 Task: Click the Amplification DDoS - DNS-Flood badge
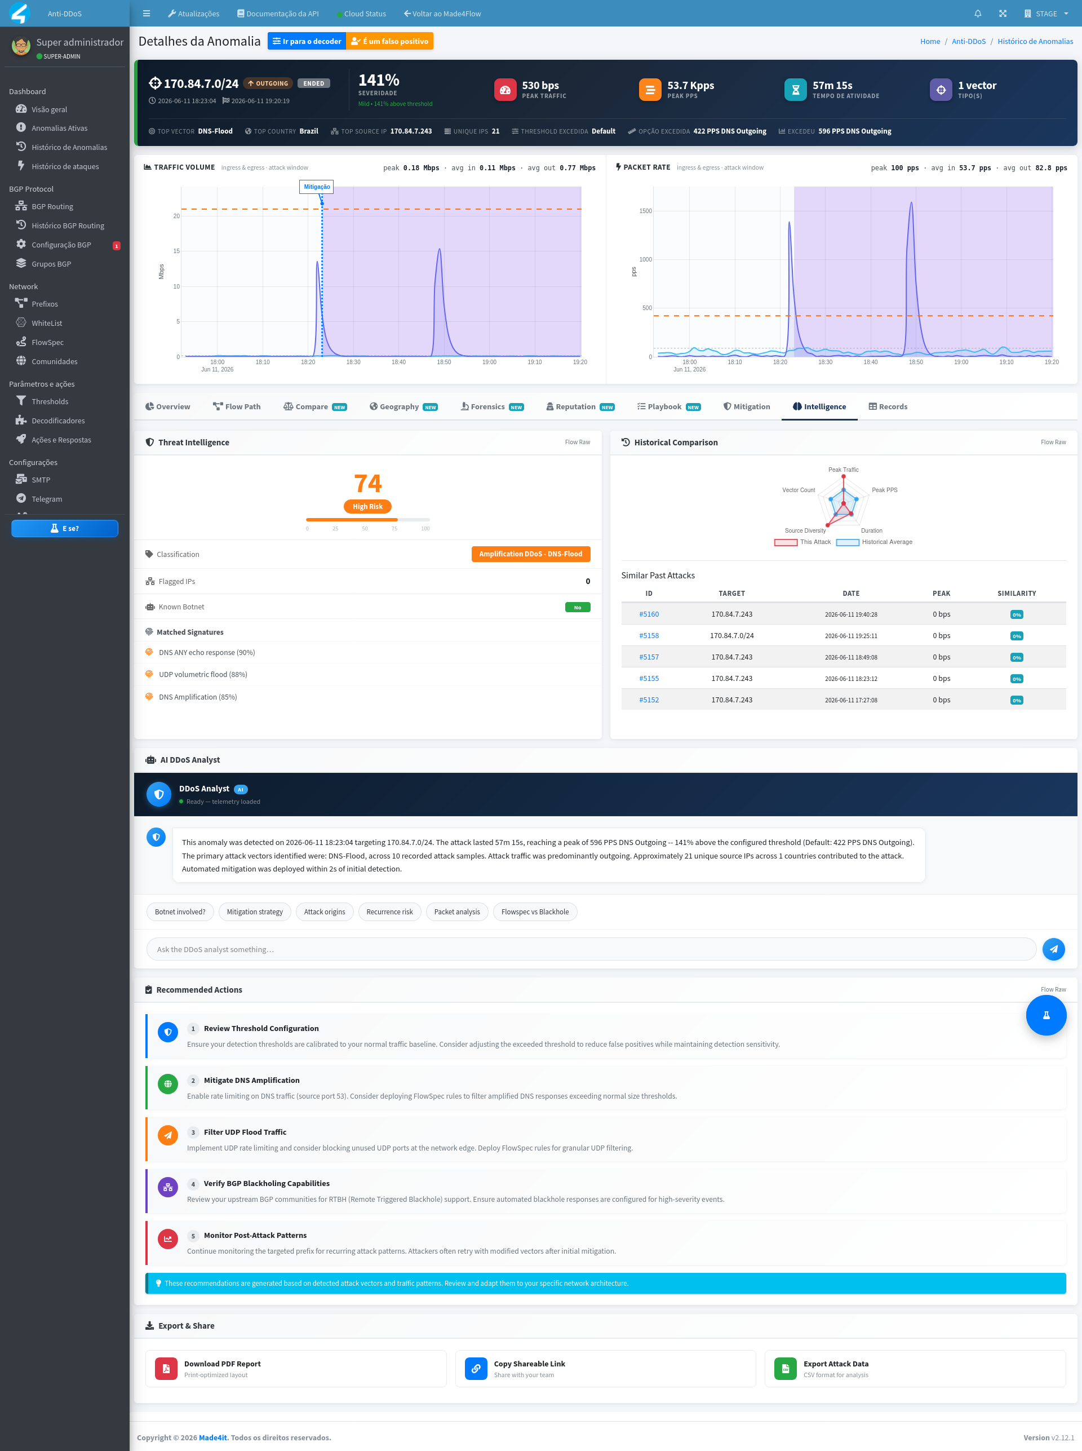[530, 554]
